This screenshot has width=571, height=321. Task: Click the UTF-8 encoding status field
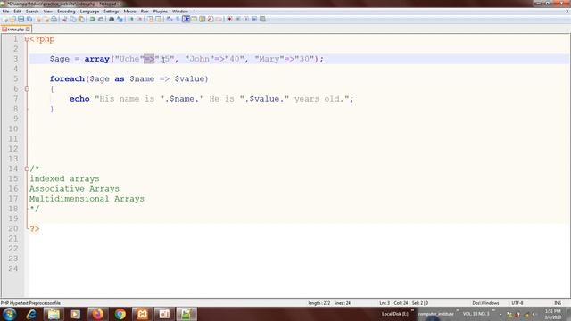[517, 303]
